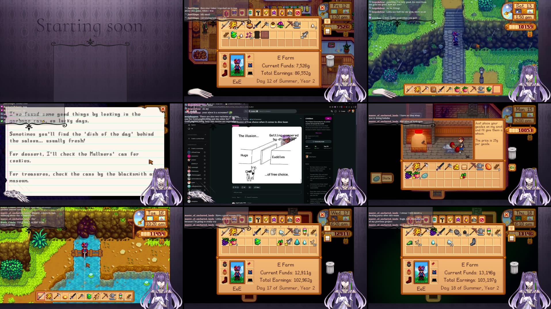The height and width of the screenshot is (309, 551).
Task: Close the letter with the red X
Action: click(x=163, y=109)
